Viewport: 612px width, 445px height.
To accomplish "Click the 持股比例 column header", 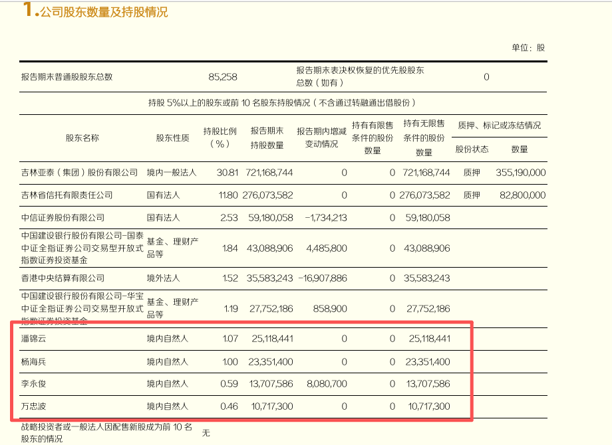I will pos(220,137).
